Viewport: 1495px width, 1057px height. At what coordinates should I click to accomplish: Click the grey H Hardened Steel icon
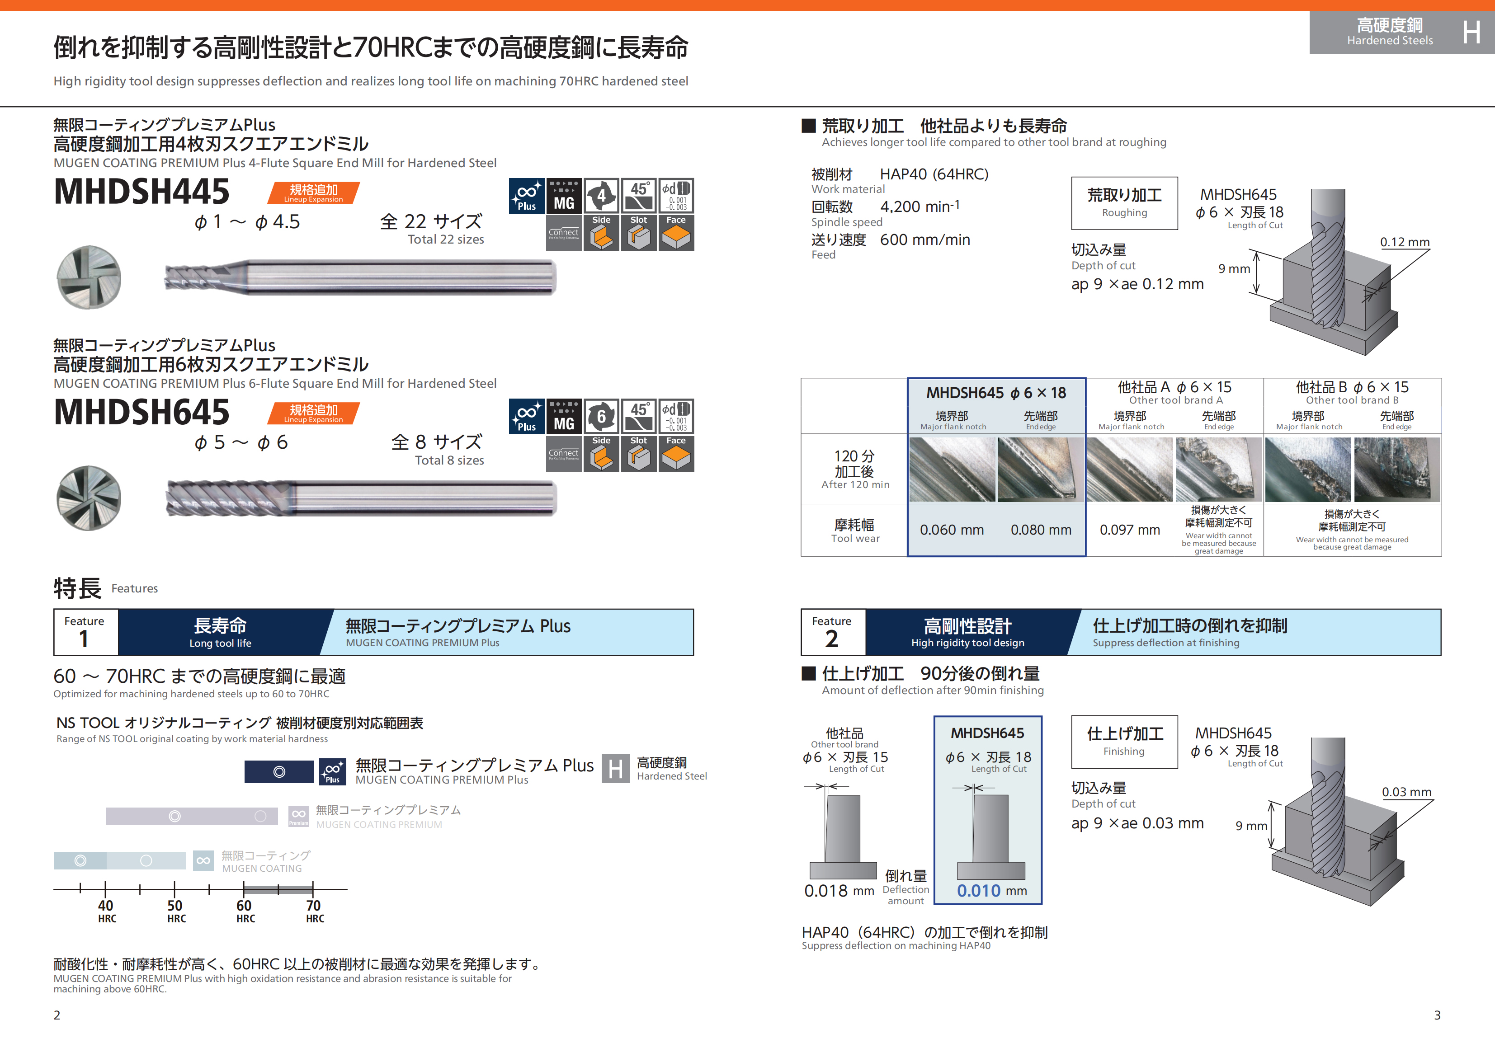pyautogui.click(x=615, y=769)
